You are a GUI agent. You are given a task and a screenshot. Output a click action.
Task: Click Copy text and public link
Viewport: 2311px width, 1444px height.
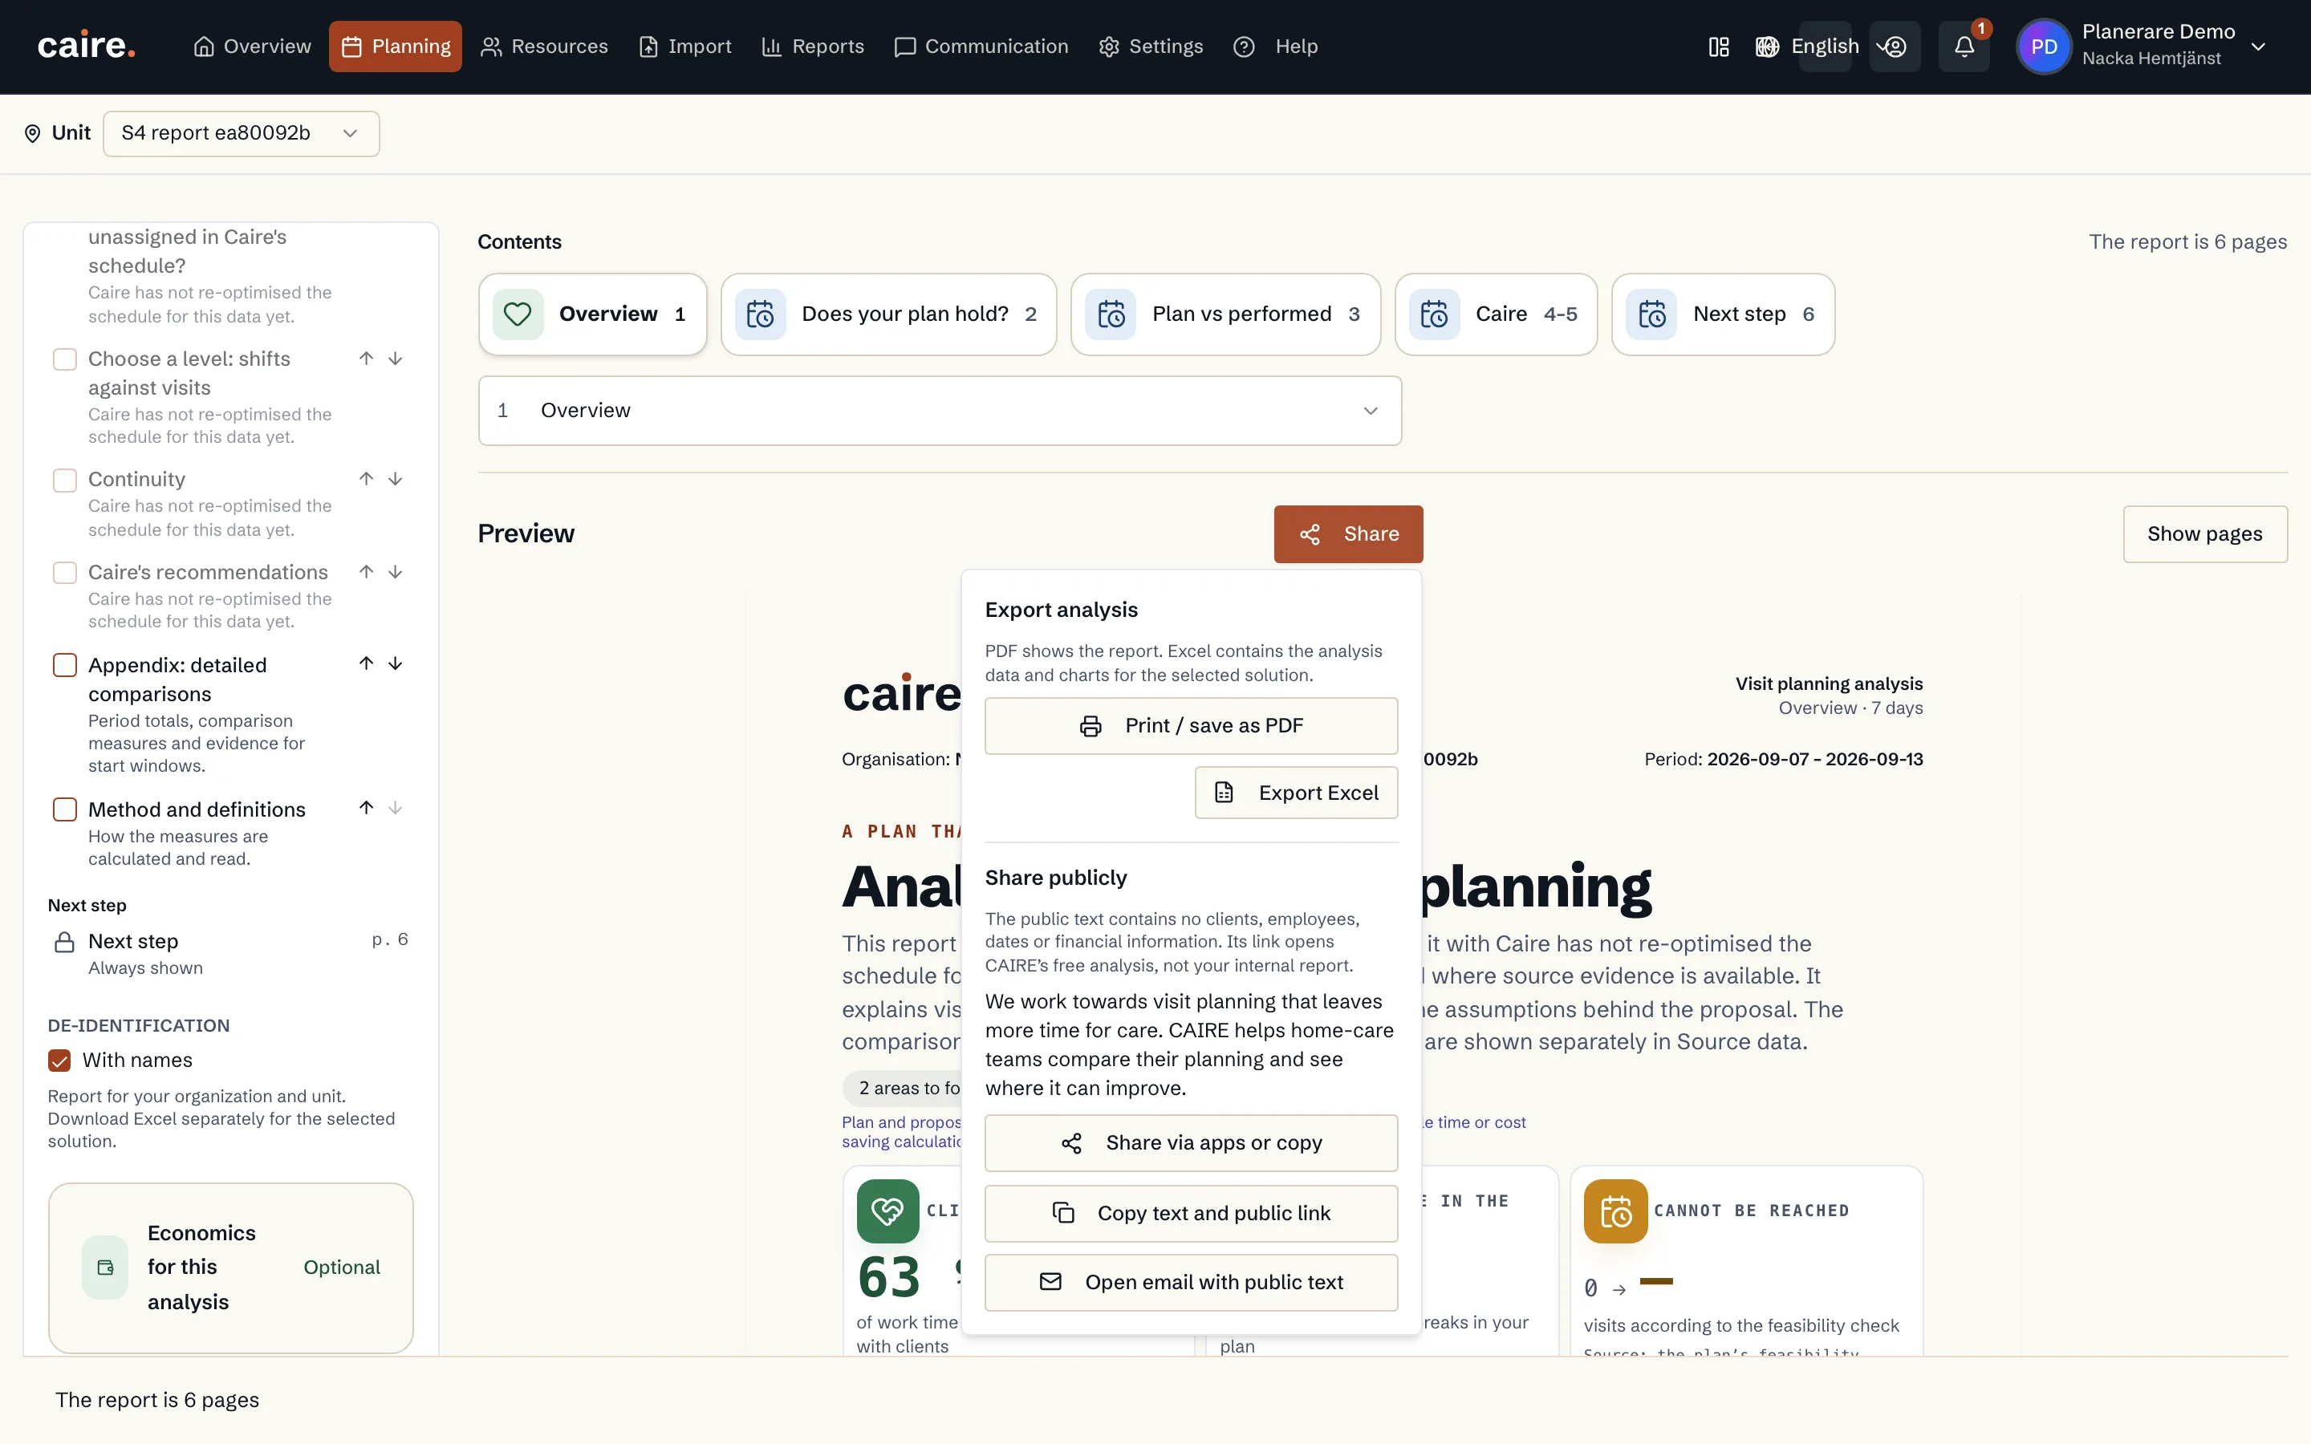click(x=1191, y=1213)
